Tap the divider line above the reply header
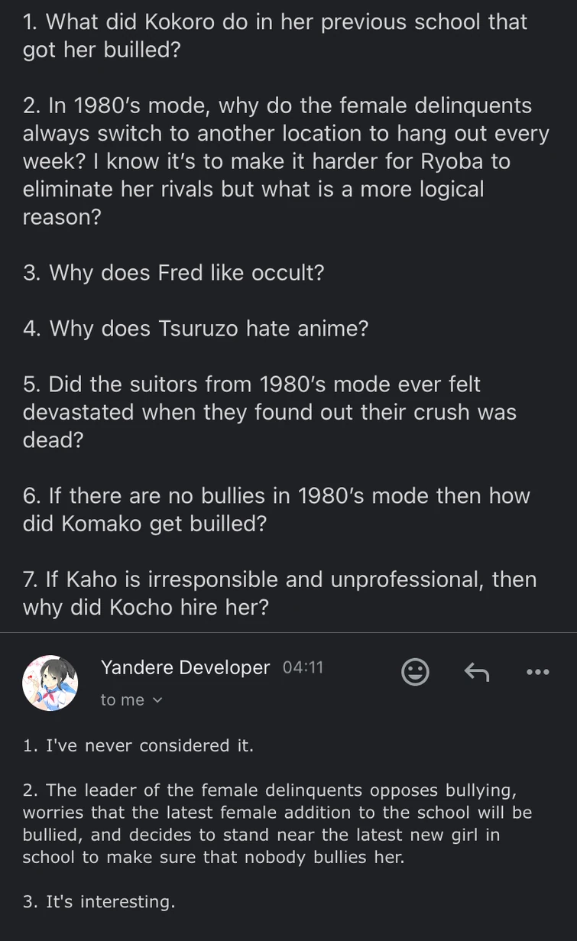This screenshot has width=577, height=941. (x=288, y=633)
